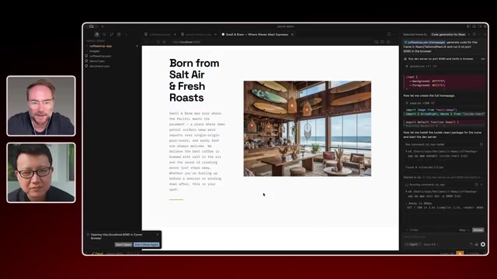This screenshot has width=497, height=279.
Task: Open the Source Control branch icon
Action: click(x=112, y=34)
